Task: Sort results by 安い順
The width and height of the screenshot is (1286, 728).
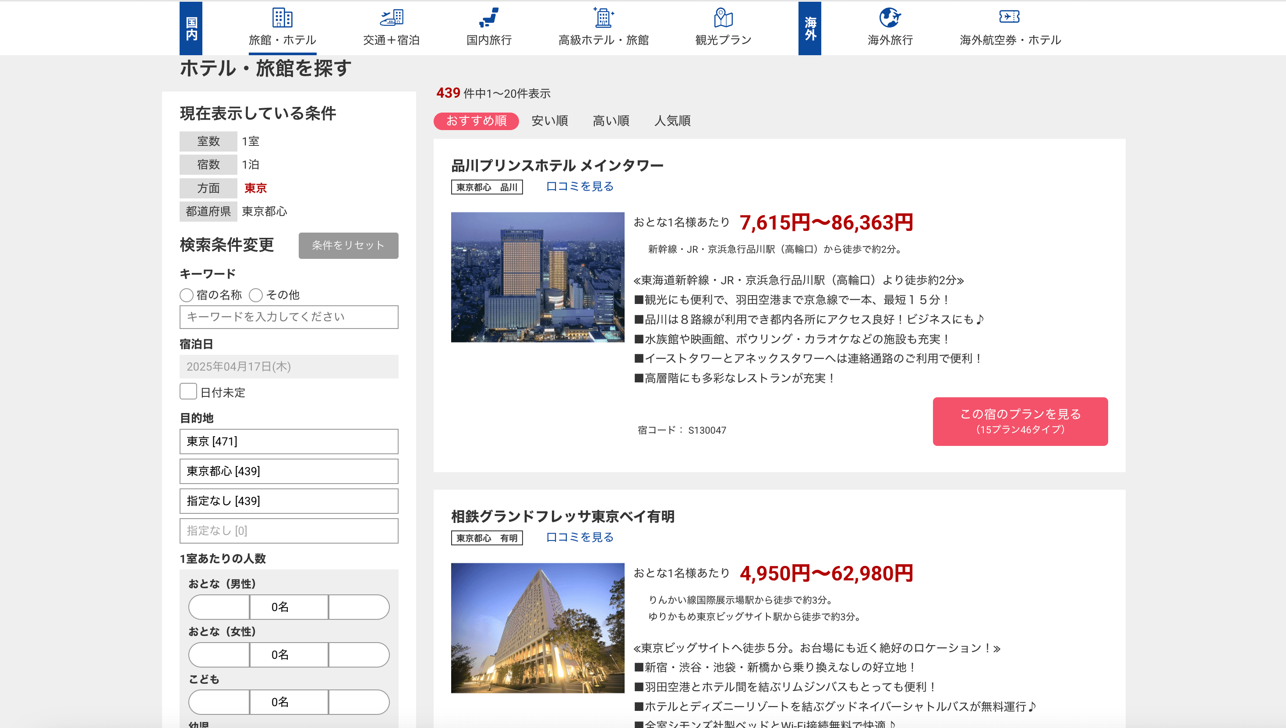Action: point(550,120)
